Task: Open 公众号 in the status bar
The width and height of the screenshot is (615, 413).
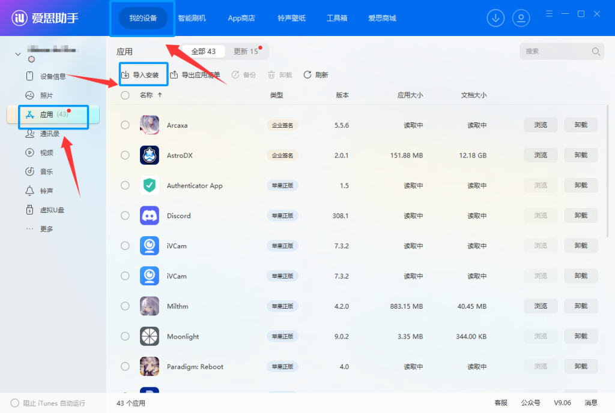Action: tap(531, 403)
